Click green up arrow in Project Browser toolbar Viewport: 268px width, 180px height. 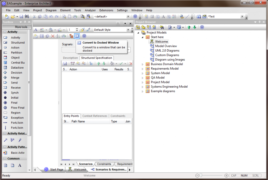(189, 27)
